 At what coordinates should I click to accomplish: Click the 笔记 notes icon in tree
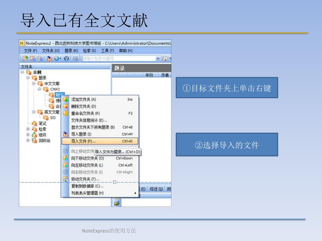[35, 123]
